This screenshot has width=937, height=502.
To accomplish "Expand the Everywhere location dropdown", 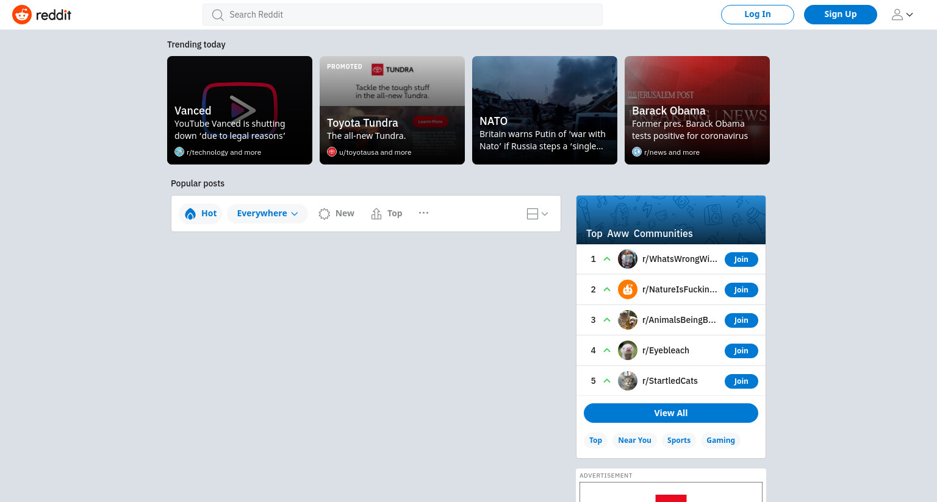I will (x=267, y=213).
